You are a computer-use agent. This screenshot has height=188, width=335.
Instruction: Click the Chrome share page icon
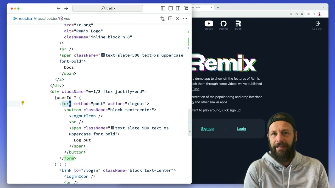click(x=297, y=14)
